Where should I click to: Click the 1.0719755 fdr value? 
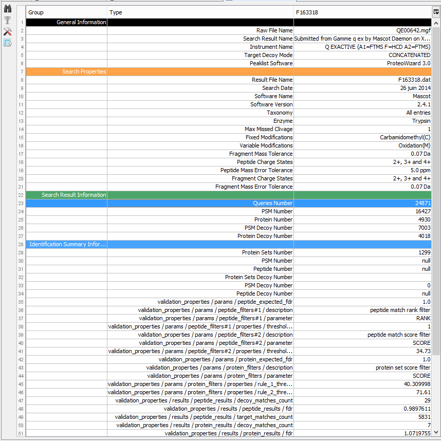click(x=362, y=433)
